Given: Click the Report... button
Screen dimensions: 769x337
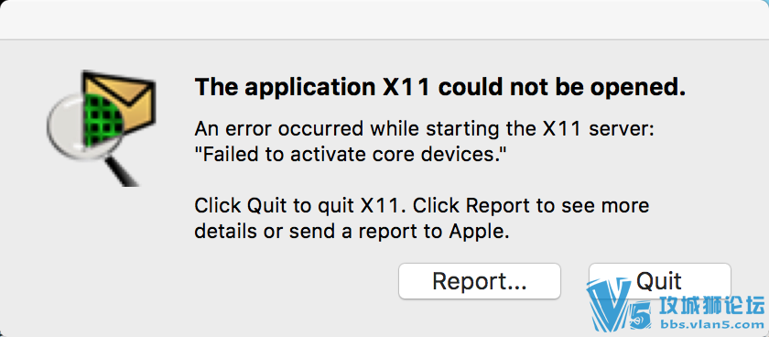Looking at the screenshot, I should click(479, 281).
